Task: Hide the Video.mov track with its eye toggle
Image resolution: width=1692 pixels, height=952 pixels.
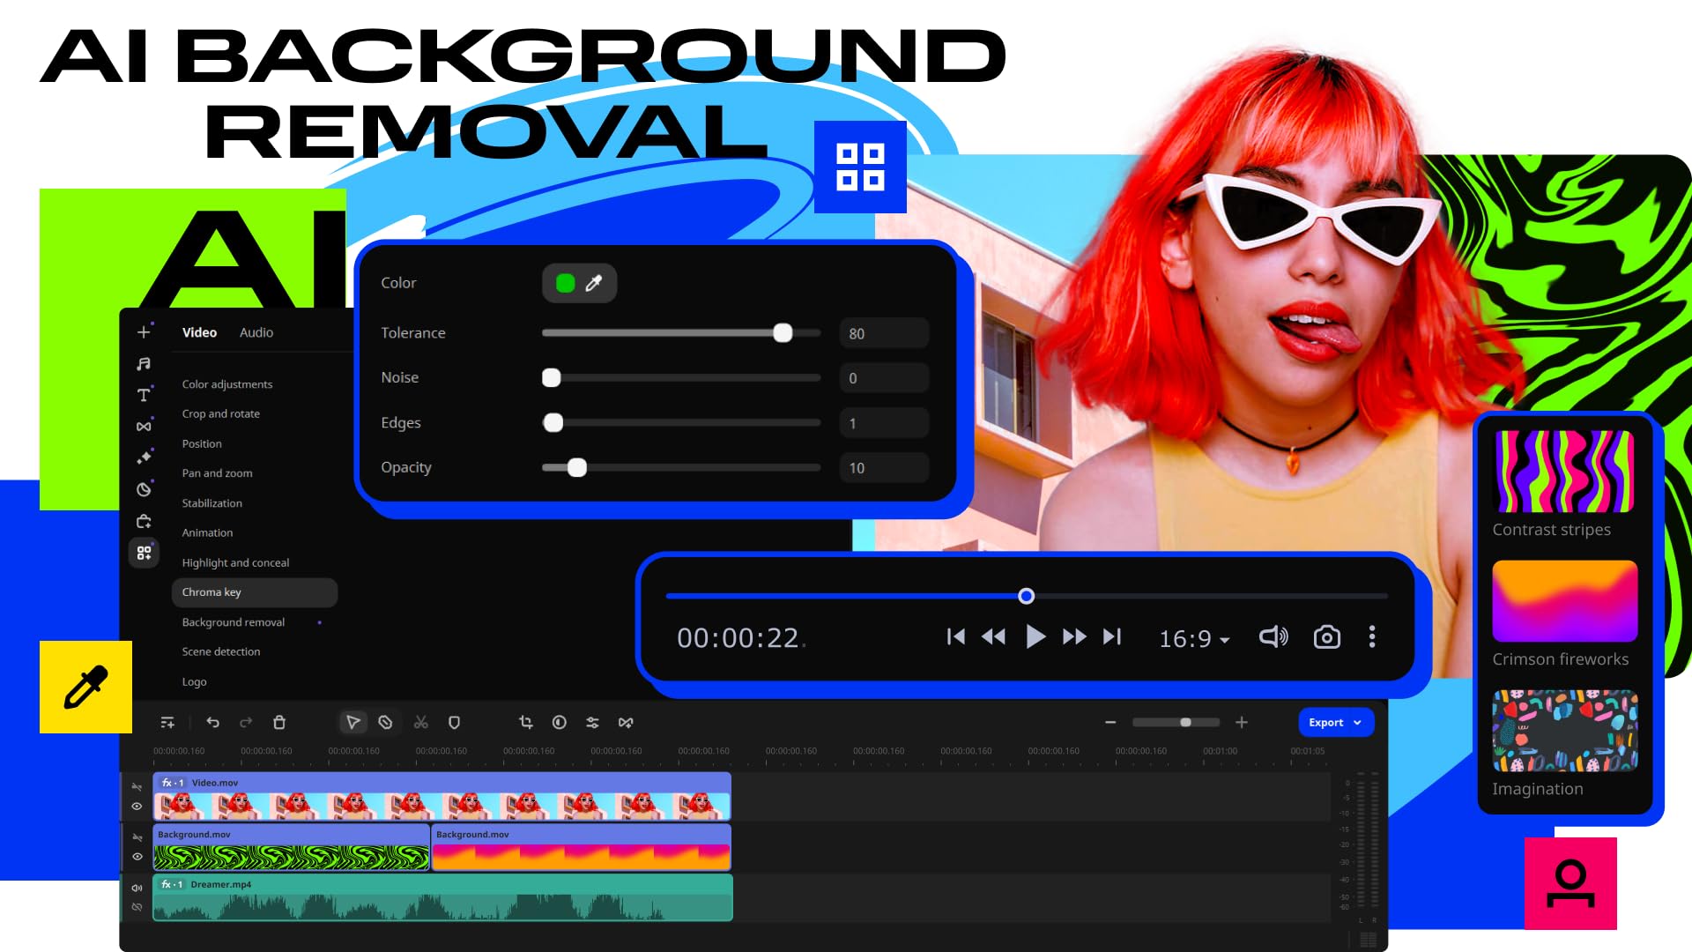Action: [x=137, y=807]
